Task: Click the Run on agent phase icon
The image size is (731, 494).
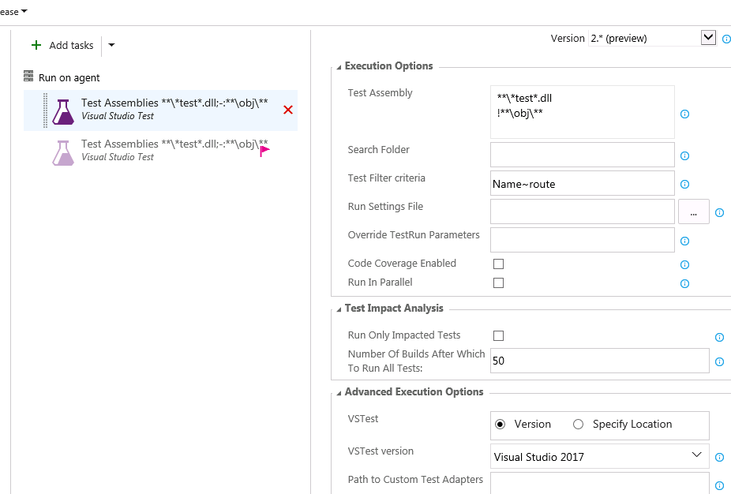Action: pyautogui.click(x=29, y=77)
